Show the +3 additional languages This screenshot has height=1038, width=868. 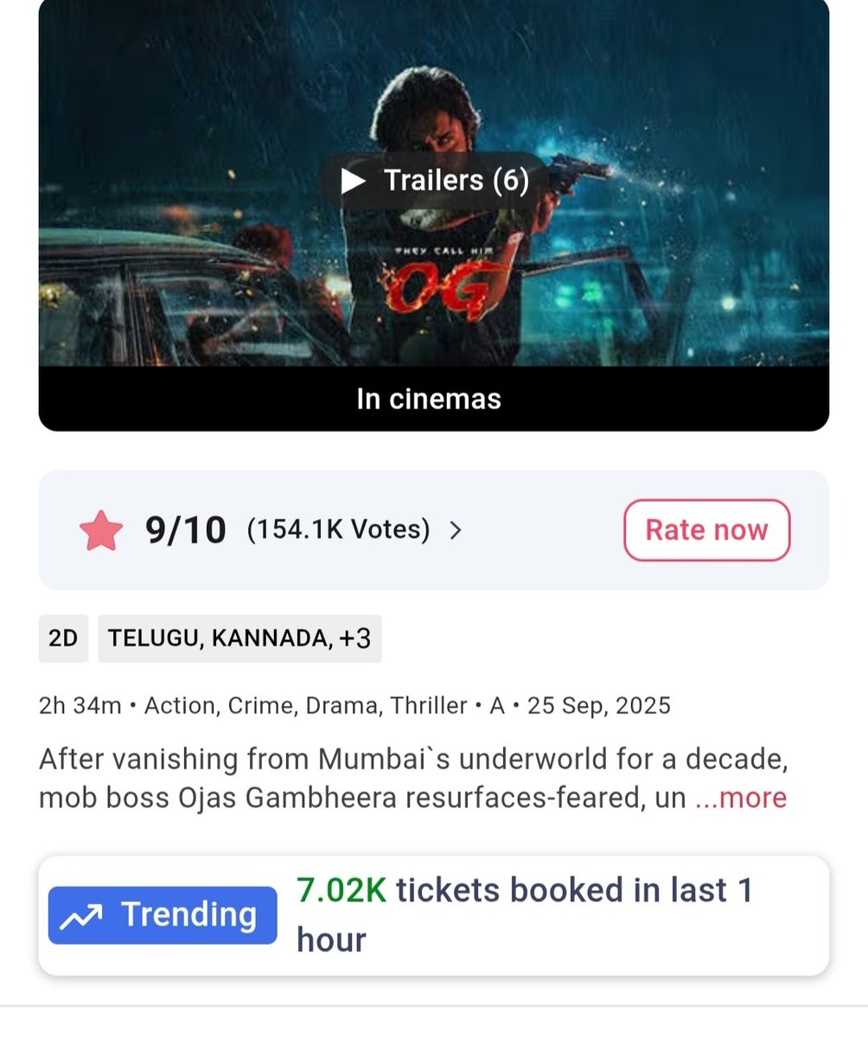[x=354, y=638]
